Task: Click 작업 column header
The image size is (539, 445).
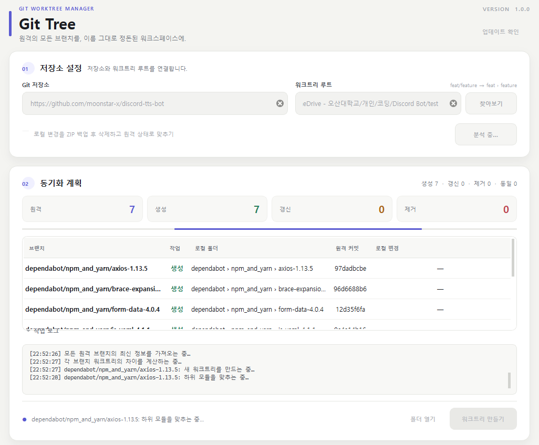Action: pos(174,248)
